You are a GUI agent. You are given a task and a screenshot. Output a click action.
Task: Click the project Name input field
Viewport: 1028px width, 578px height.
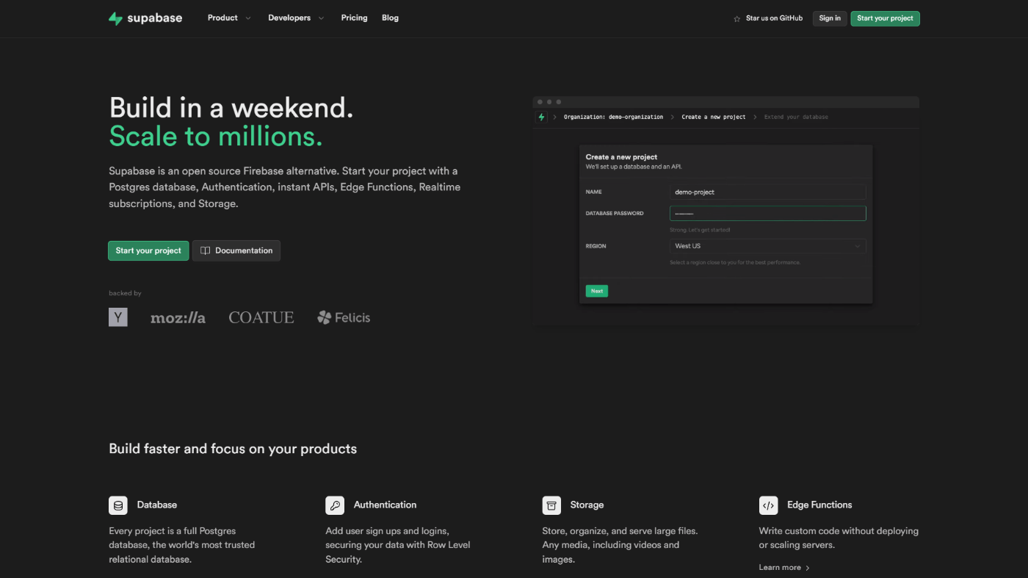767,192
